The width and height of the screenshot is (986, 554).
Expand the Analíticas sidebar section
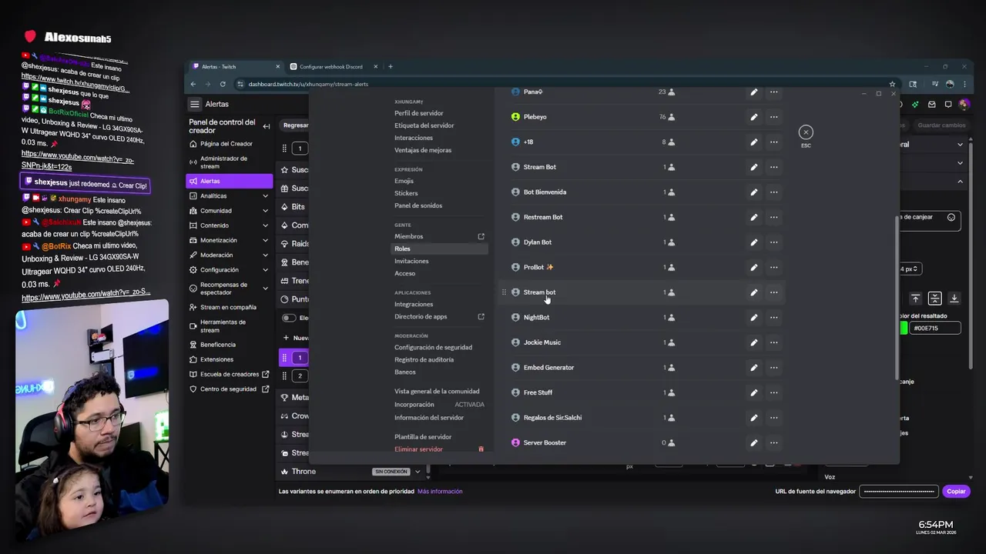[x=265, y=196]
